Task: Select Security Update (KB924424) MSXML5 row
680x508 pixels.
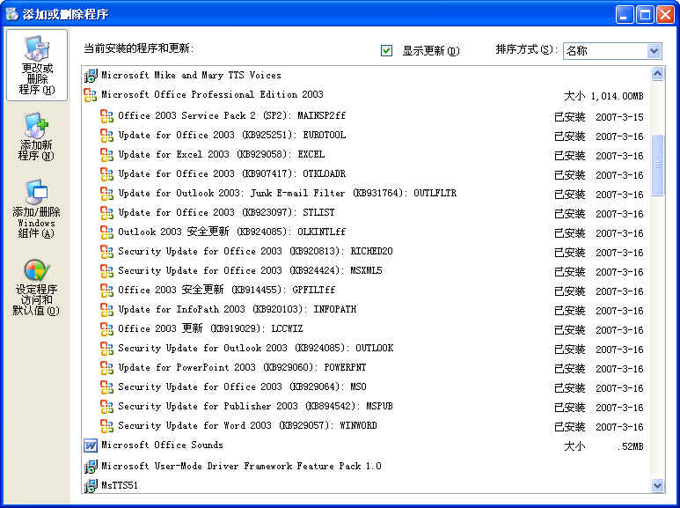Action: 250,270
